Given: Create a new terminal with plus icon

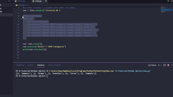Looking at the screenshot, I should click(159, 65).
